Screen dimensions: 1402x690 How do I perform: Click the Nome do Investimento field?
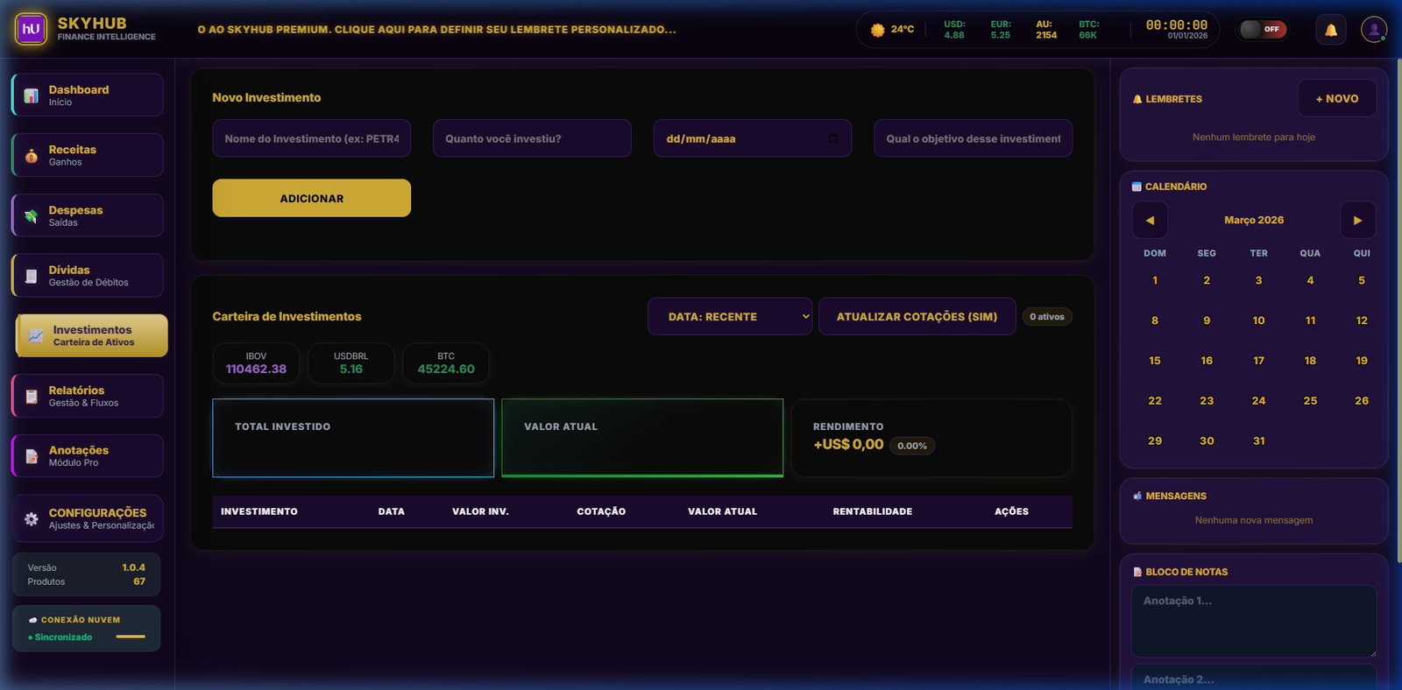coord(311,138)
